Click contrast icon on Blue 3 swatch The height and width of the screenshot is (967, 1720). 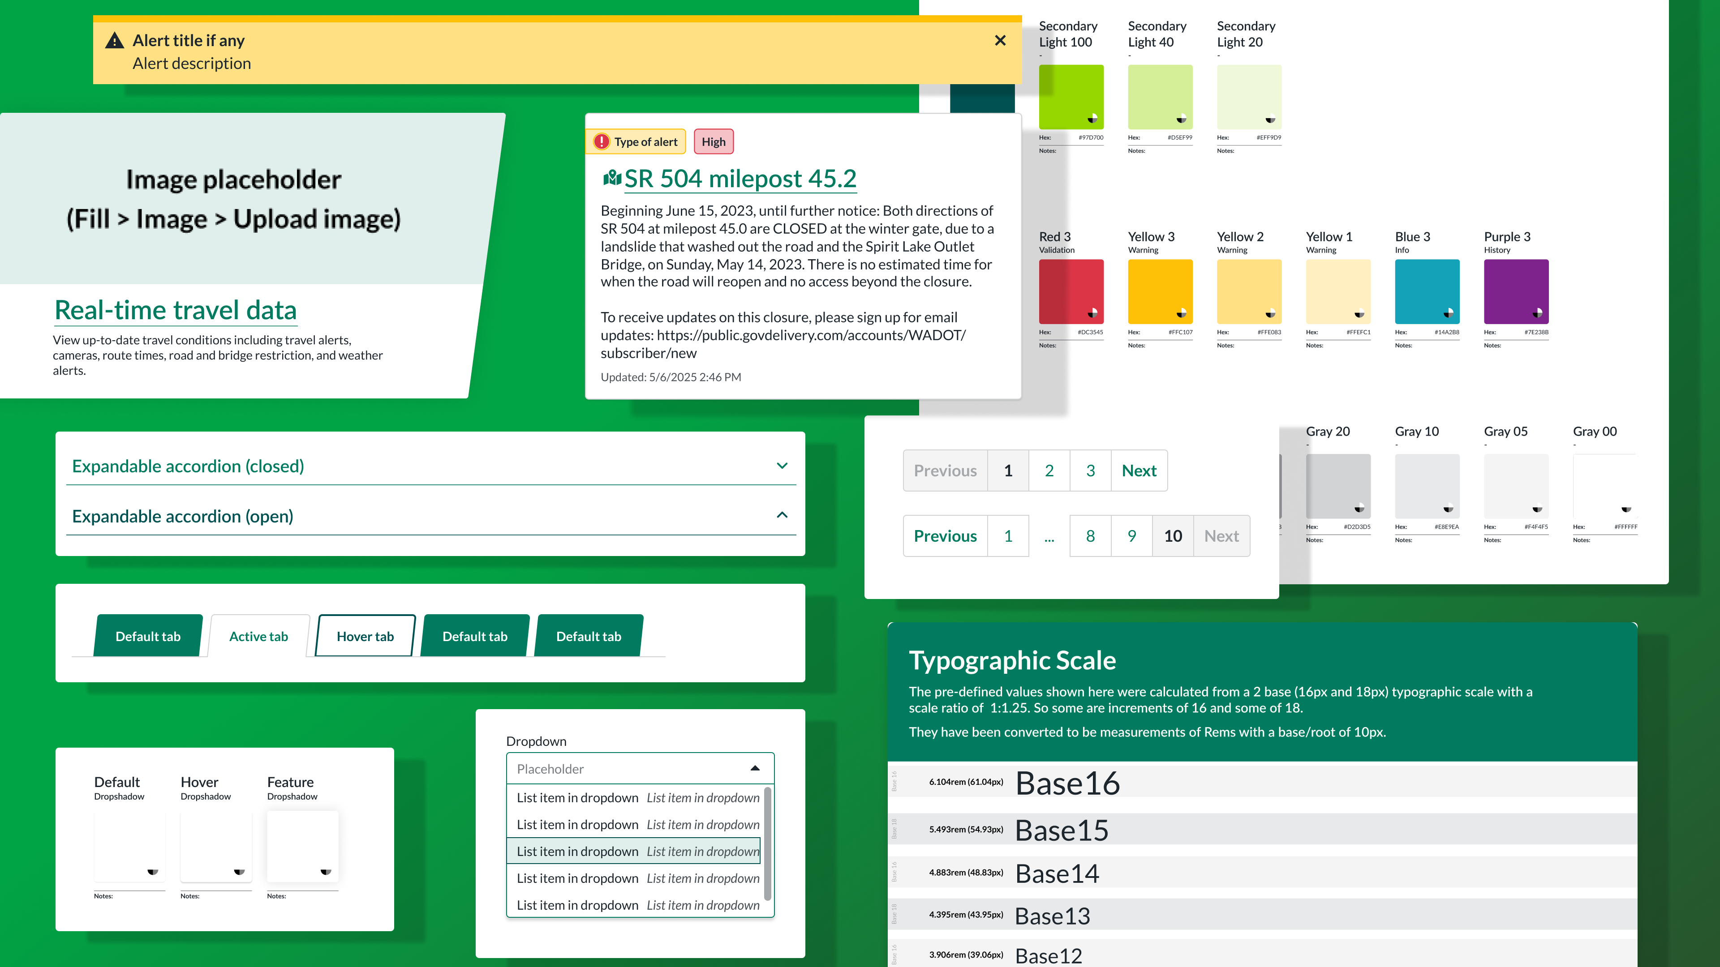click(1448, 313)
